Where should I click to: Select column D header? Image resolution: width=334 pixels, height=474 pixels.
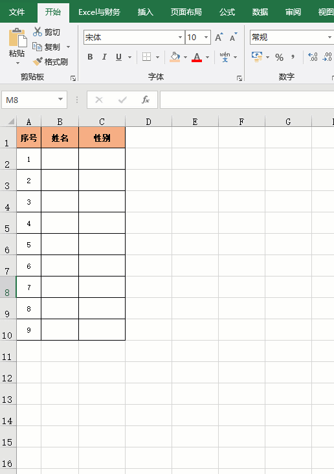coord(148,122)
